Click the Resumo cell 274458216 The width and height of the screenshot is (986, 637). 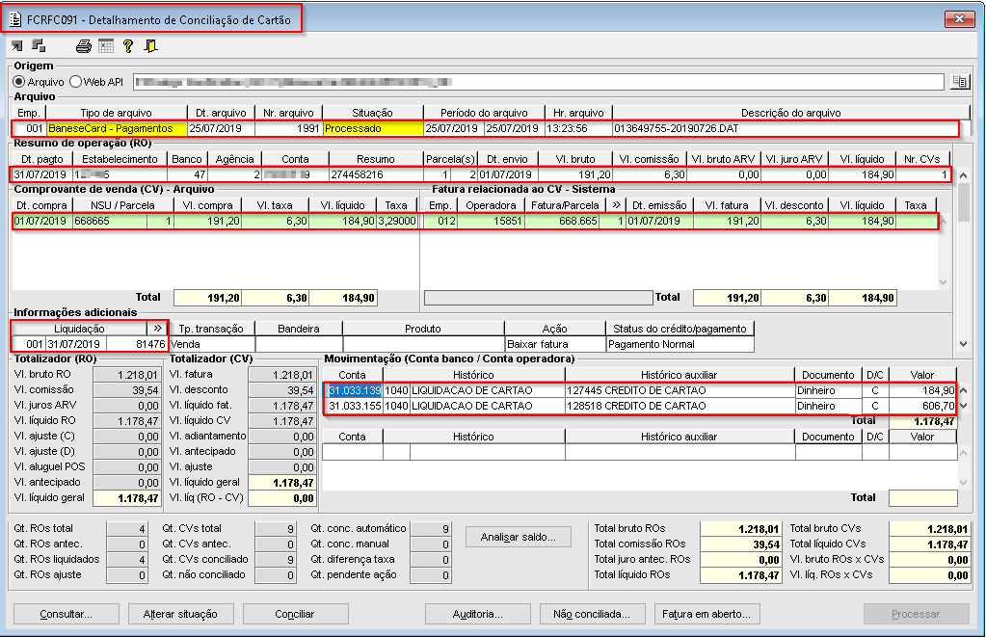(x=375, y=174)
